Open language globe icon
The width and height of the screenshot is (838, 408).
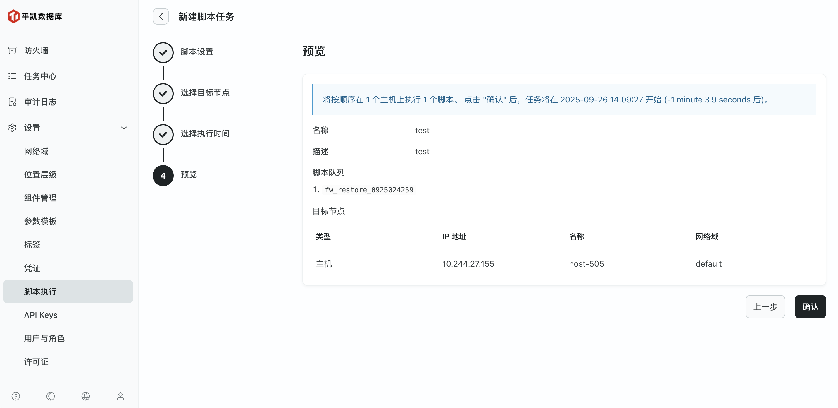pos(86,396)
